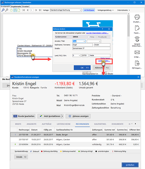Toggle the mit Briefpapier button
This screenshot has width=145, height=169.
tap(89, 10)
